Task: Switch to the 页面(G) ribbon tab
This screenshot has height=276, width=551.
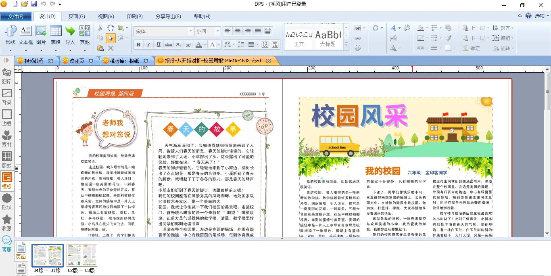Action: 77,17
